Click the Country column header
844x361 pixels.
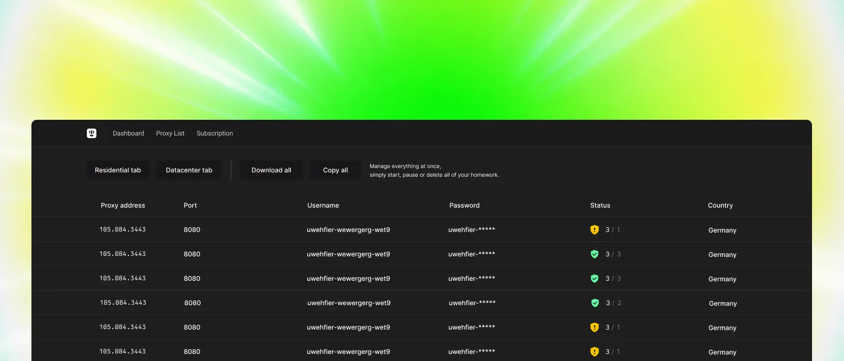click(x=720, y=205)
